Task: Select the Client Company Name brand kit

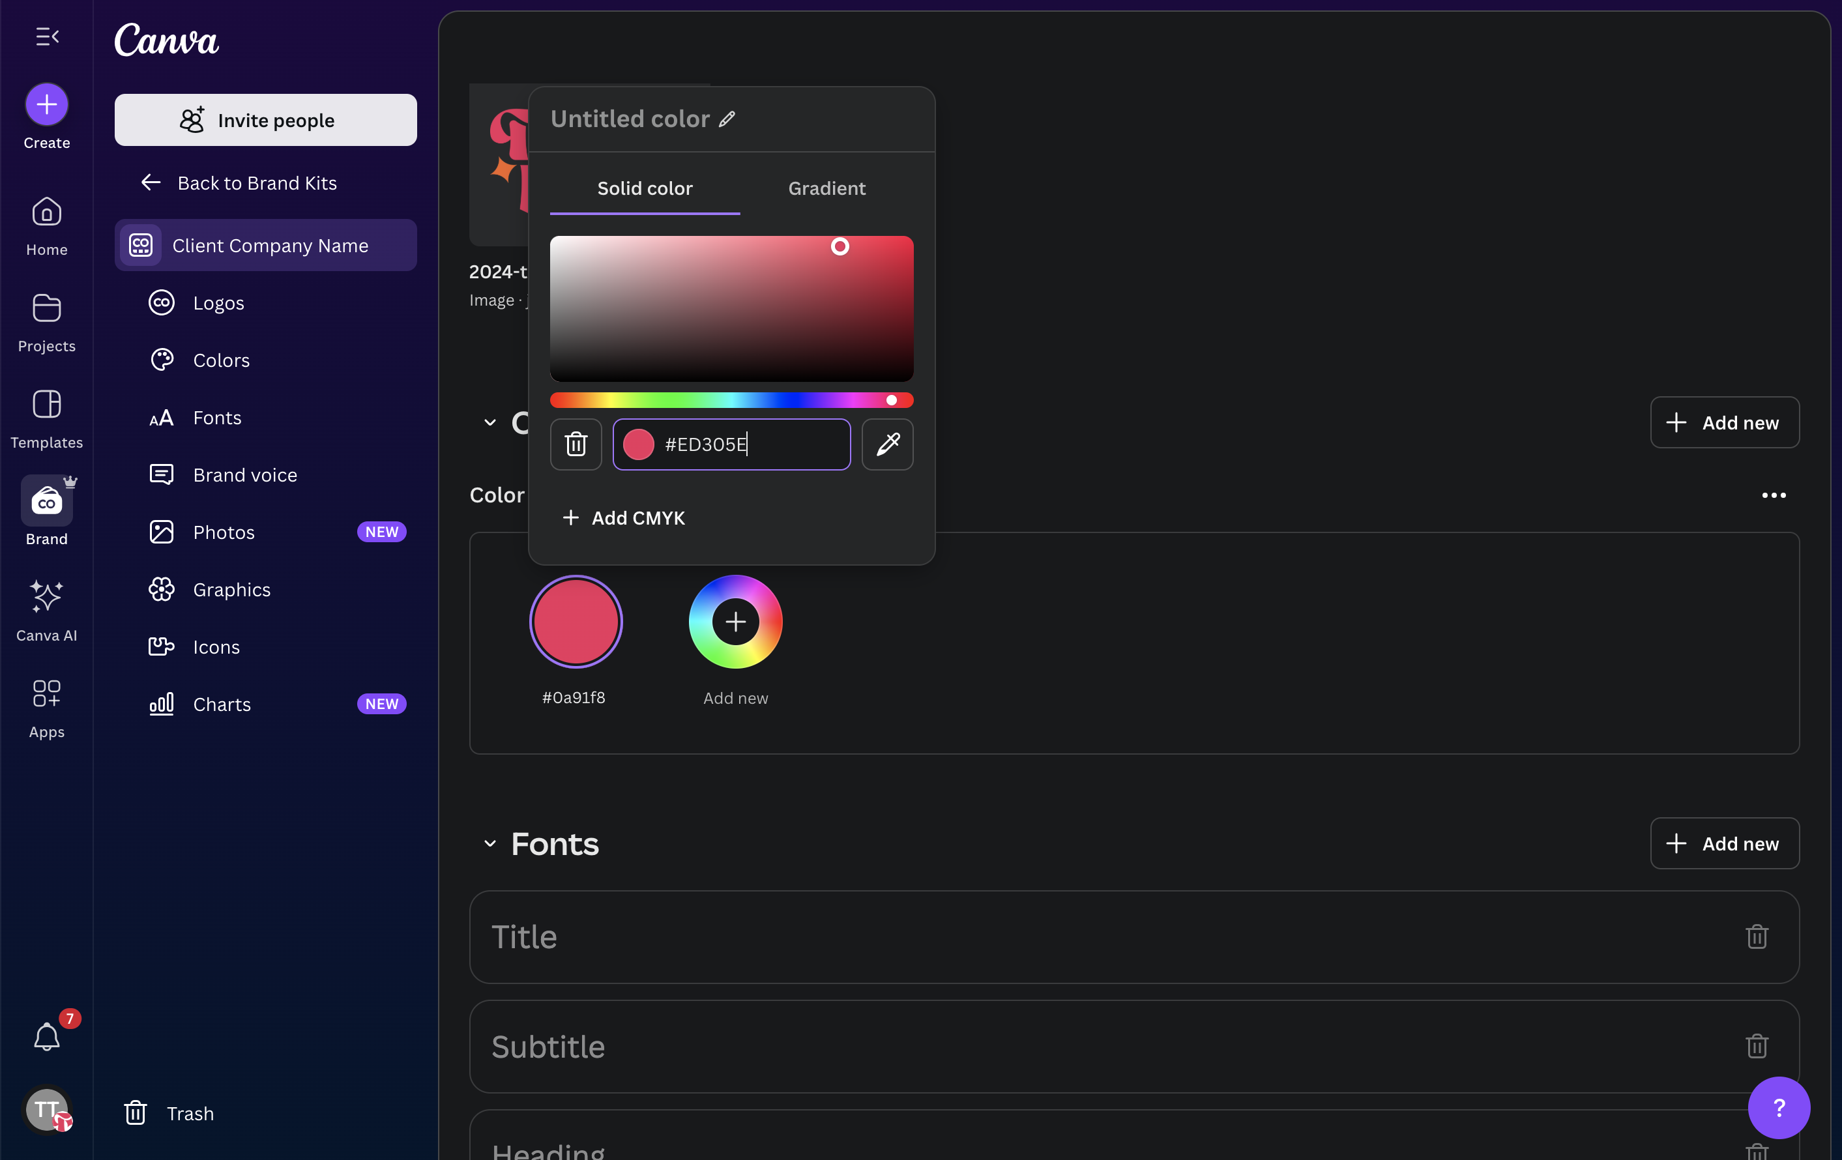Action: point(266,246)
